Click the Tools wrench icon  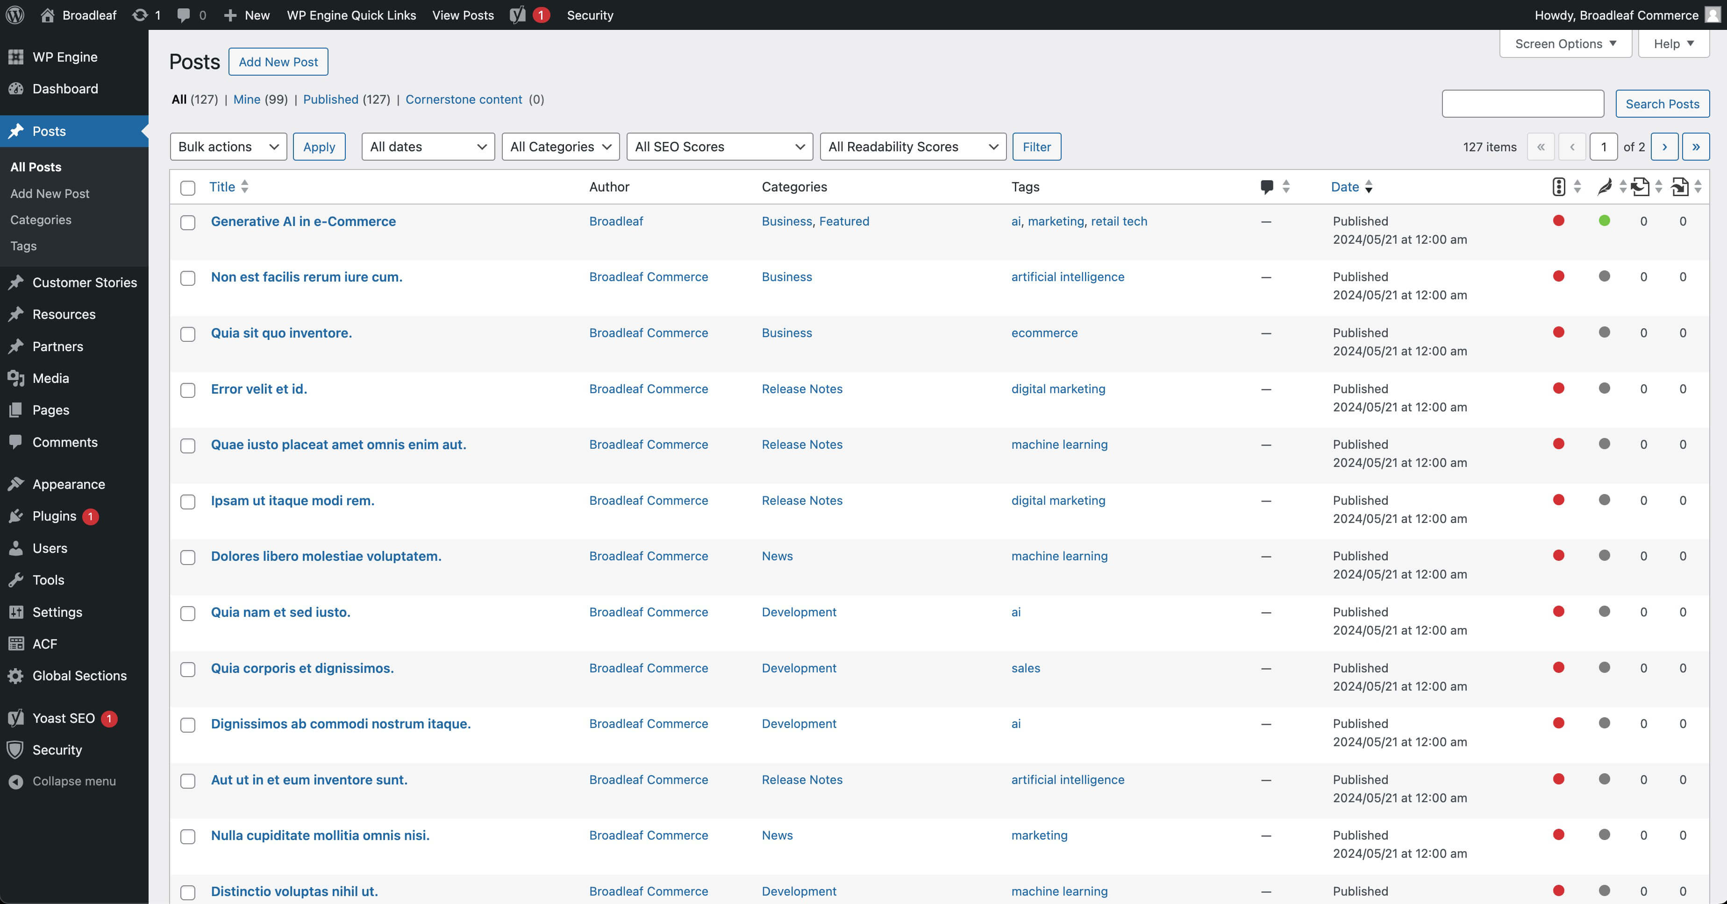[16, 579]
